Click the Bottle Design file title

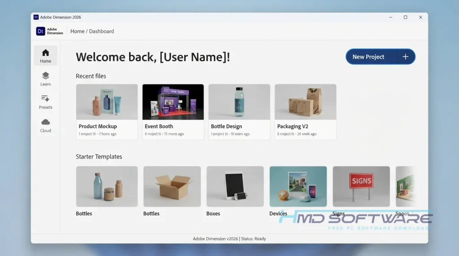point(226,126)
